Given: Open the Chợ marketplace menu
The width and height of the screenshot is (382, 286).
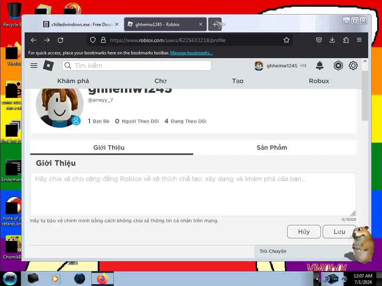Looking at the screenshot, I should tap(160, 81).
